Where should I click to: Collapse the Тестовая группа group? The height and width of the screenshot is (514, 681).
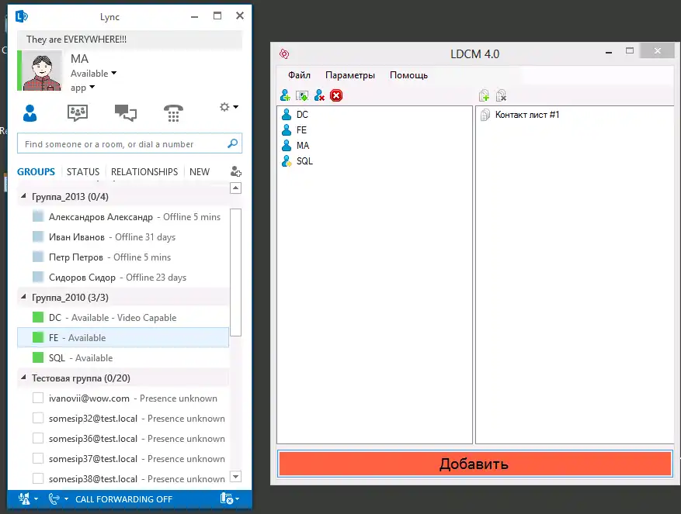23,378
